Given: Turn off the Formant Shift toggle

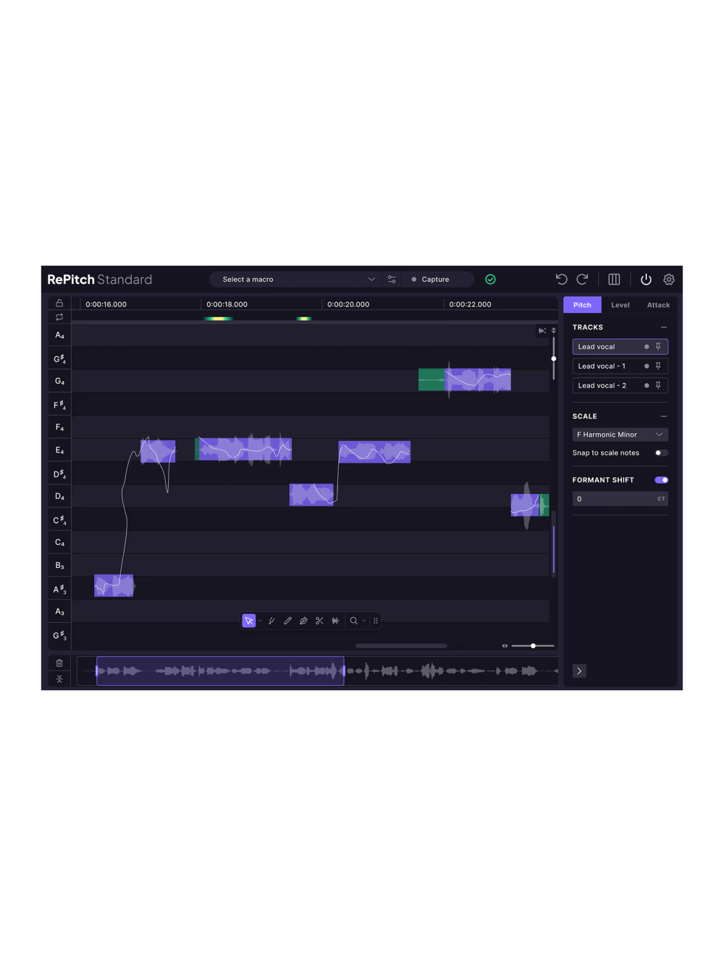Looking at the screenshot, I should (661, 480).
